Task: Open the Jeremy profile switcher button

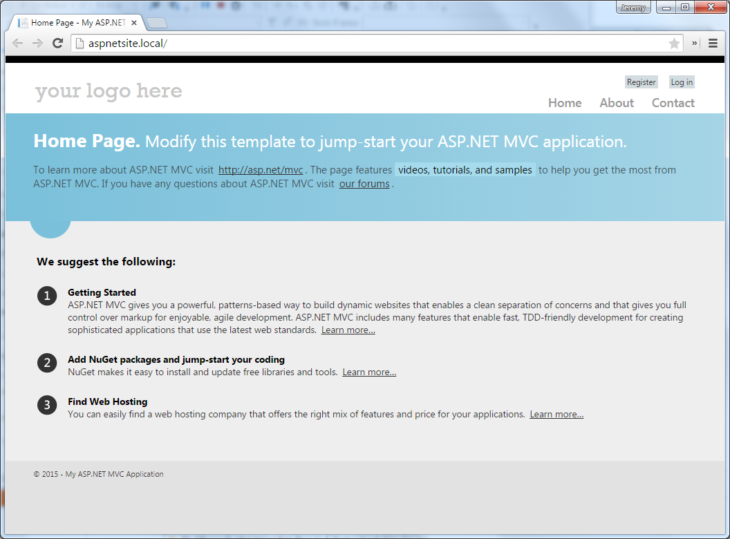Action: coord(633,8)
